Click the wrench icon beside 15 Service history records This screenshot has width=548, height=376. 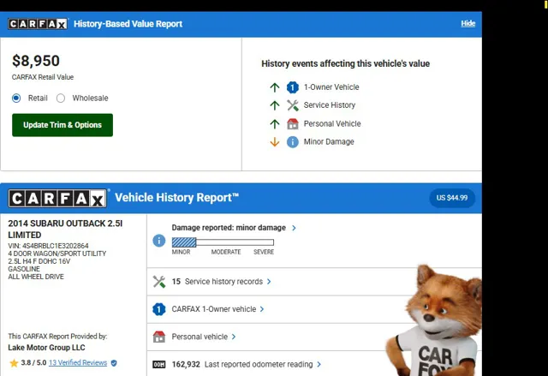(159, 282)
